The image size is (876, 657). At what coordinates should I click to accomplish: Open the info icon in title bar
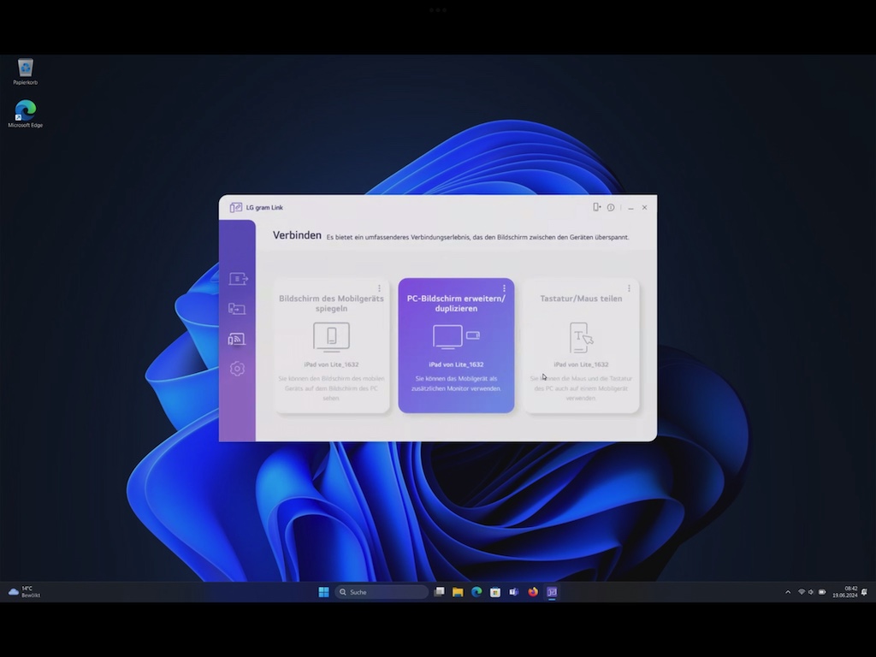coord(611,207)
